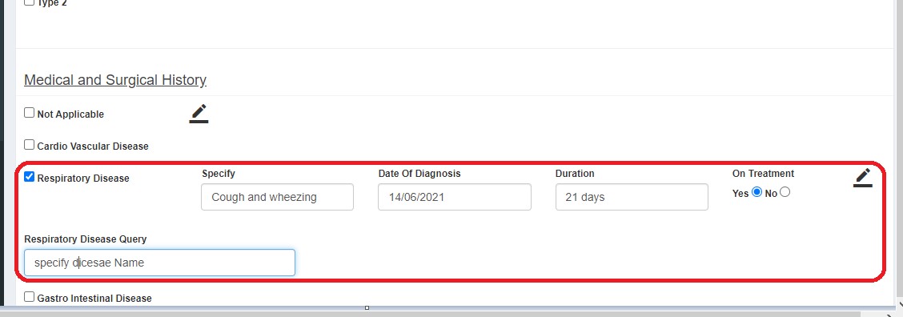Click the edit pencil icon in Respiratory Disease row
Image resolution: width=903 pixels, height=317 pixels.
coord(863,178)
